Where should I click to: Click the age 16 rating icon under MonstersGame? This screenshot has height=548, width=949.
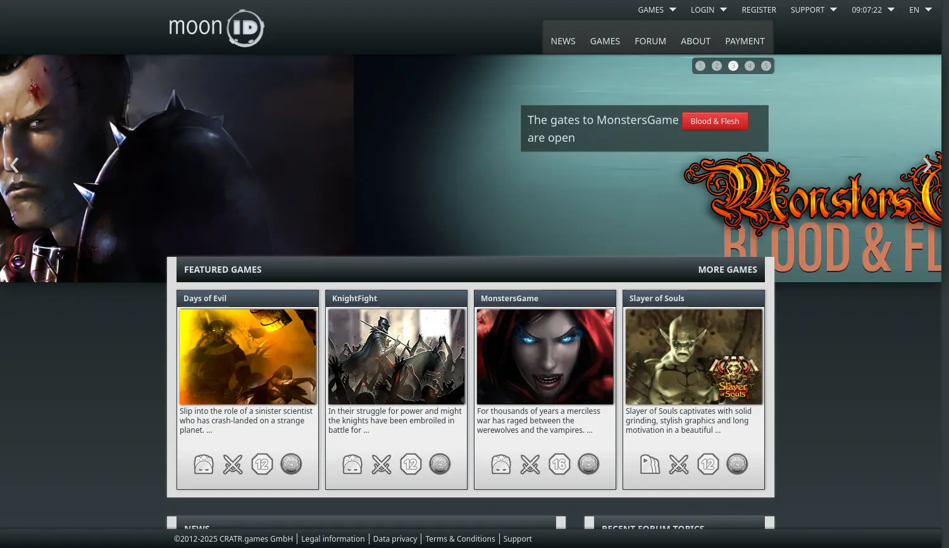coord(559,464)
